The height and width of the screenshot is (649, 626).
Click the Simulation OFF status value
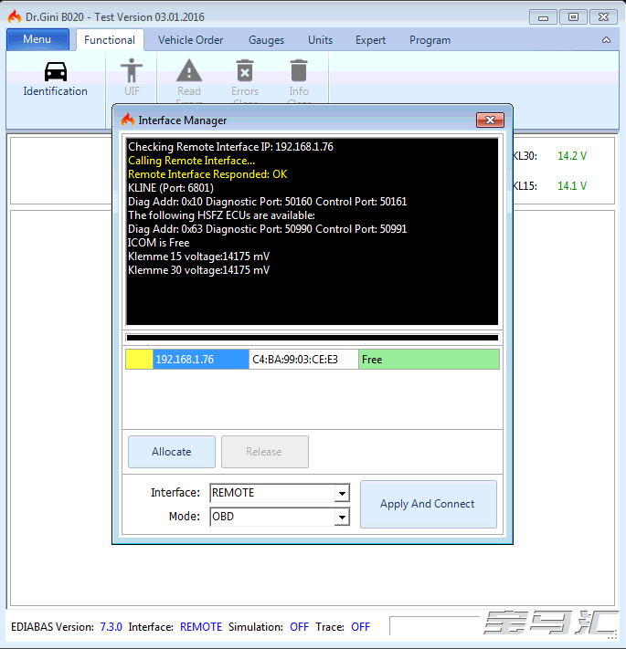coord(299,627)
